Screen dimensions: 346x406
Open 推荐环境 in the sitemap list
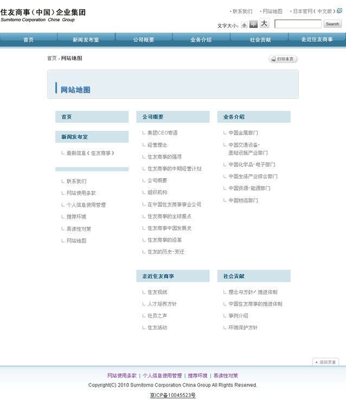click(x=76, y=217)
